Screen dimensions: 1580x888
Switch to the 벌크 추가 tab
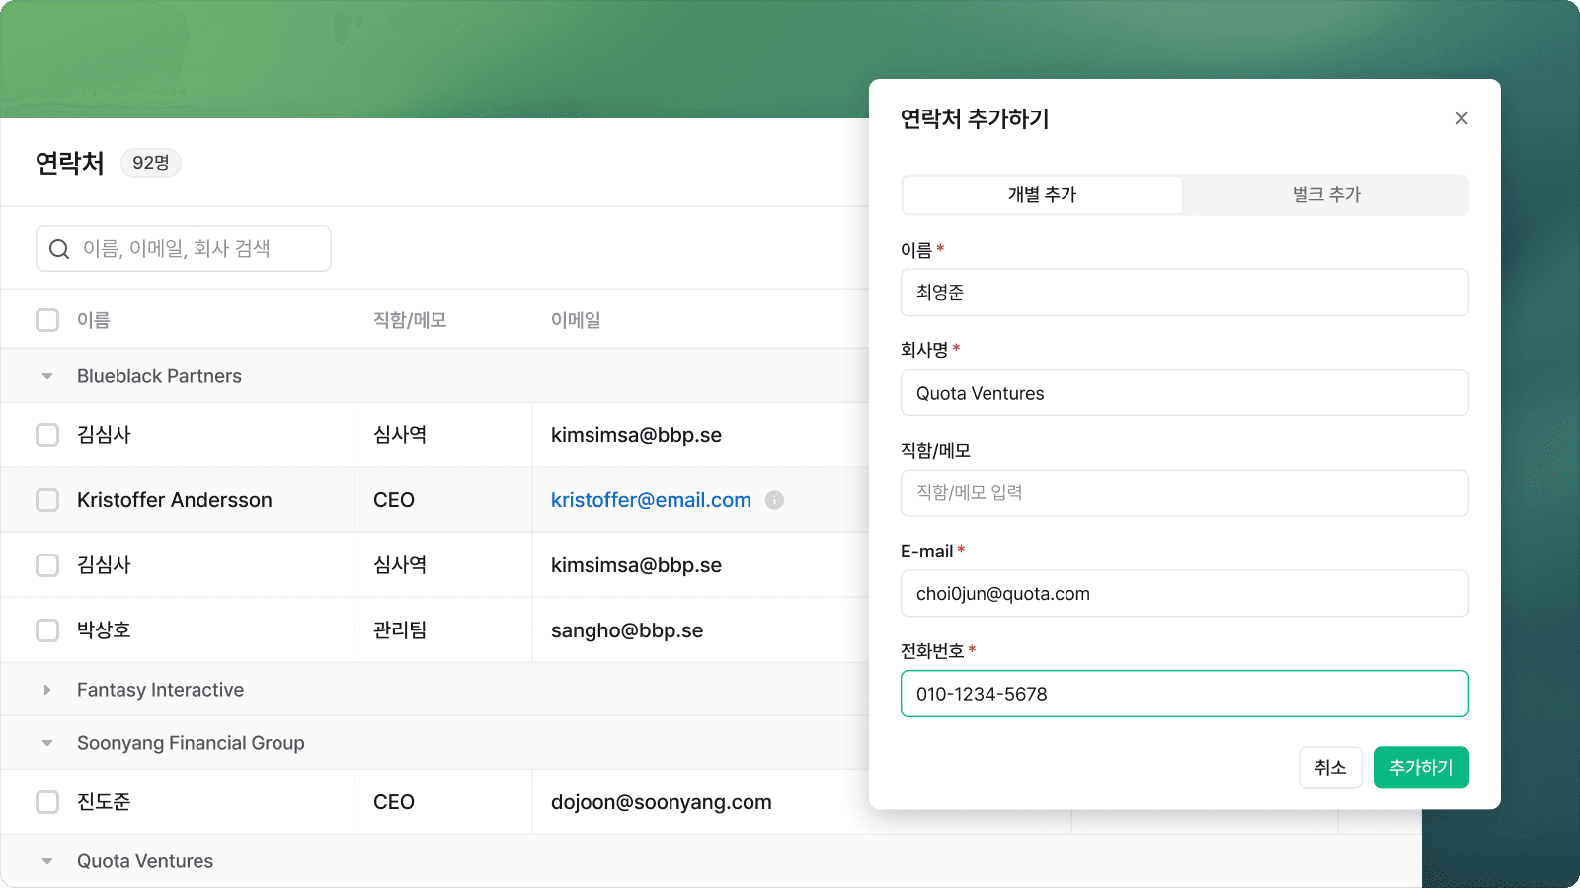pyautogui.click(x=1325, y=194)
